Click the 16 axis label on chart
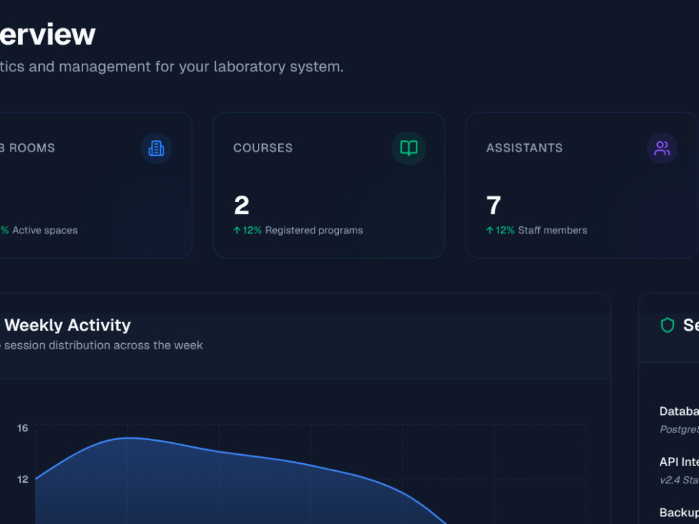The image size is (699, 524). (23, 428)
